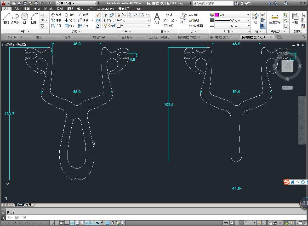The height and width of the screenshot is (226, 308).
Task: Click the viewport controls label top-left
Action: (x=16, y=45)
